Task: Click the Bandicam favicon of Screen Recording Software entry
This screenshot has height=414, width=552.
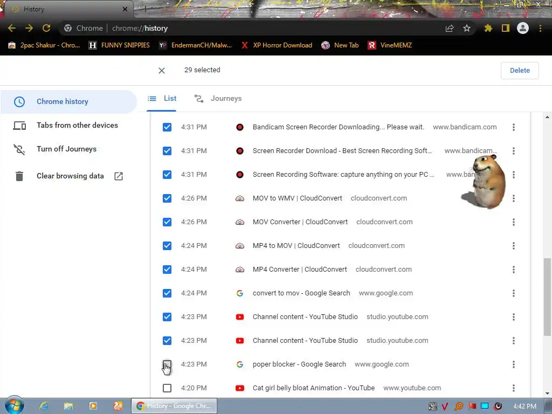Action: 240,175
